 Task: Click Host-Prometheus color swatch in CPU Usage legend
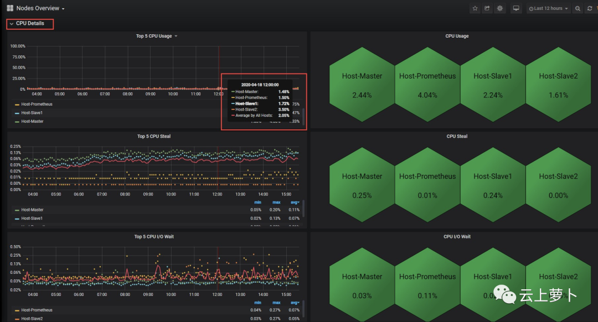pyautogui.click(x=17, y=105)
